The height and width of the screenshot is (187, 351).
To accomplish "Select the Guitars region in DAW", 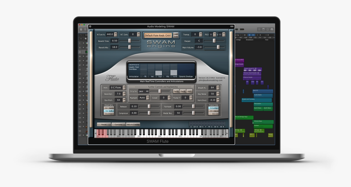I will [263, 126].
